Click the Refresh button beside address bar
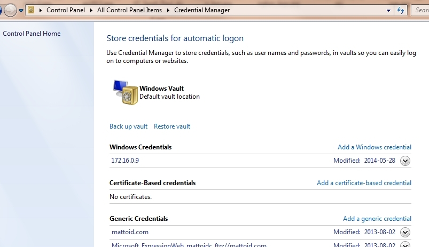429x247 pixels. coord(401,10)
